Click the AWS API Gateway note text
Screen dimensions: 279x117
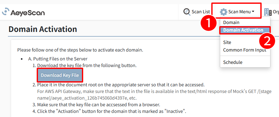tap(154, 95)
